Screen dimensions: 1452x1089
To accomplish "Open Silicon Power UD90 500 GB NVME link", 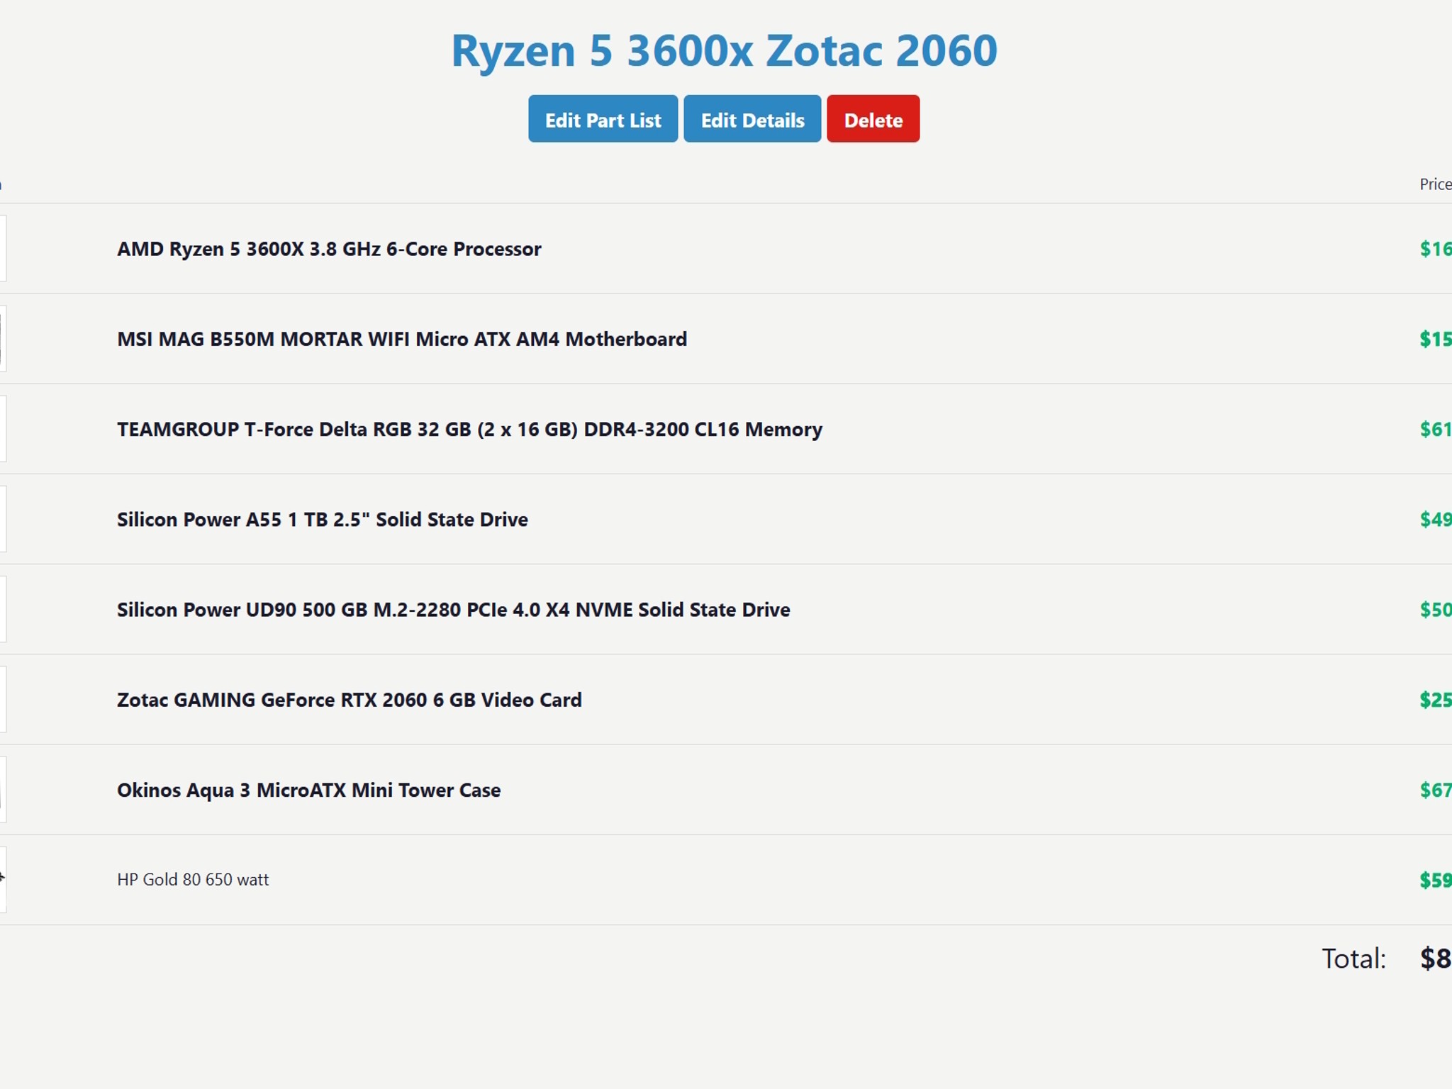I will (454, 609).
